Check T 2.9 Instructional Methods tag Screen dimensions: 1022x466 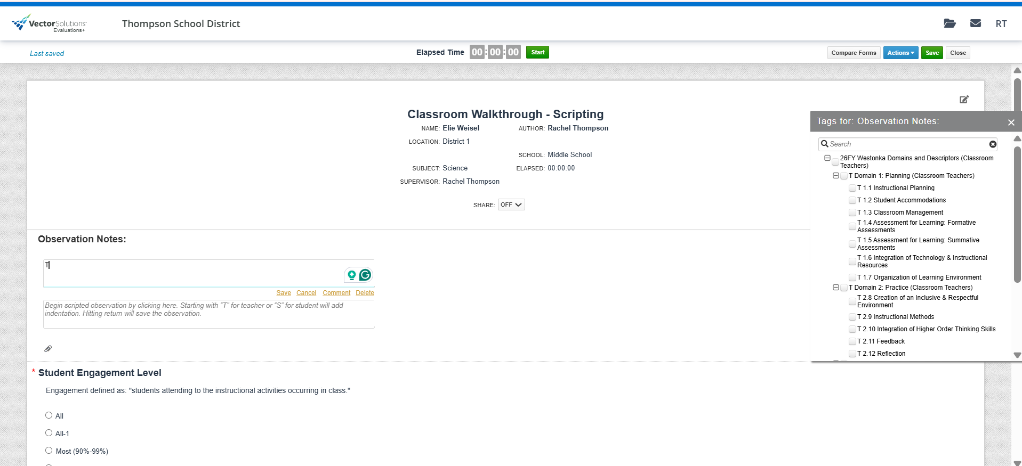852,317
